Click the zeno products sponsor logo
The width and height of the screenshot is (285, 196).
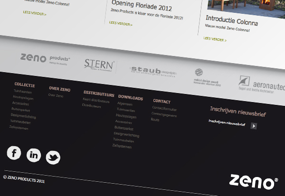[x=45, y=59]
